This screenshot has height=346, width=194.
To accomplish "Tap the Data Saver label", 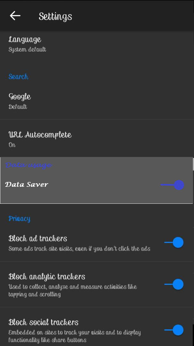I will pos(27,184).
